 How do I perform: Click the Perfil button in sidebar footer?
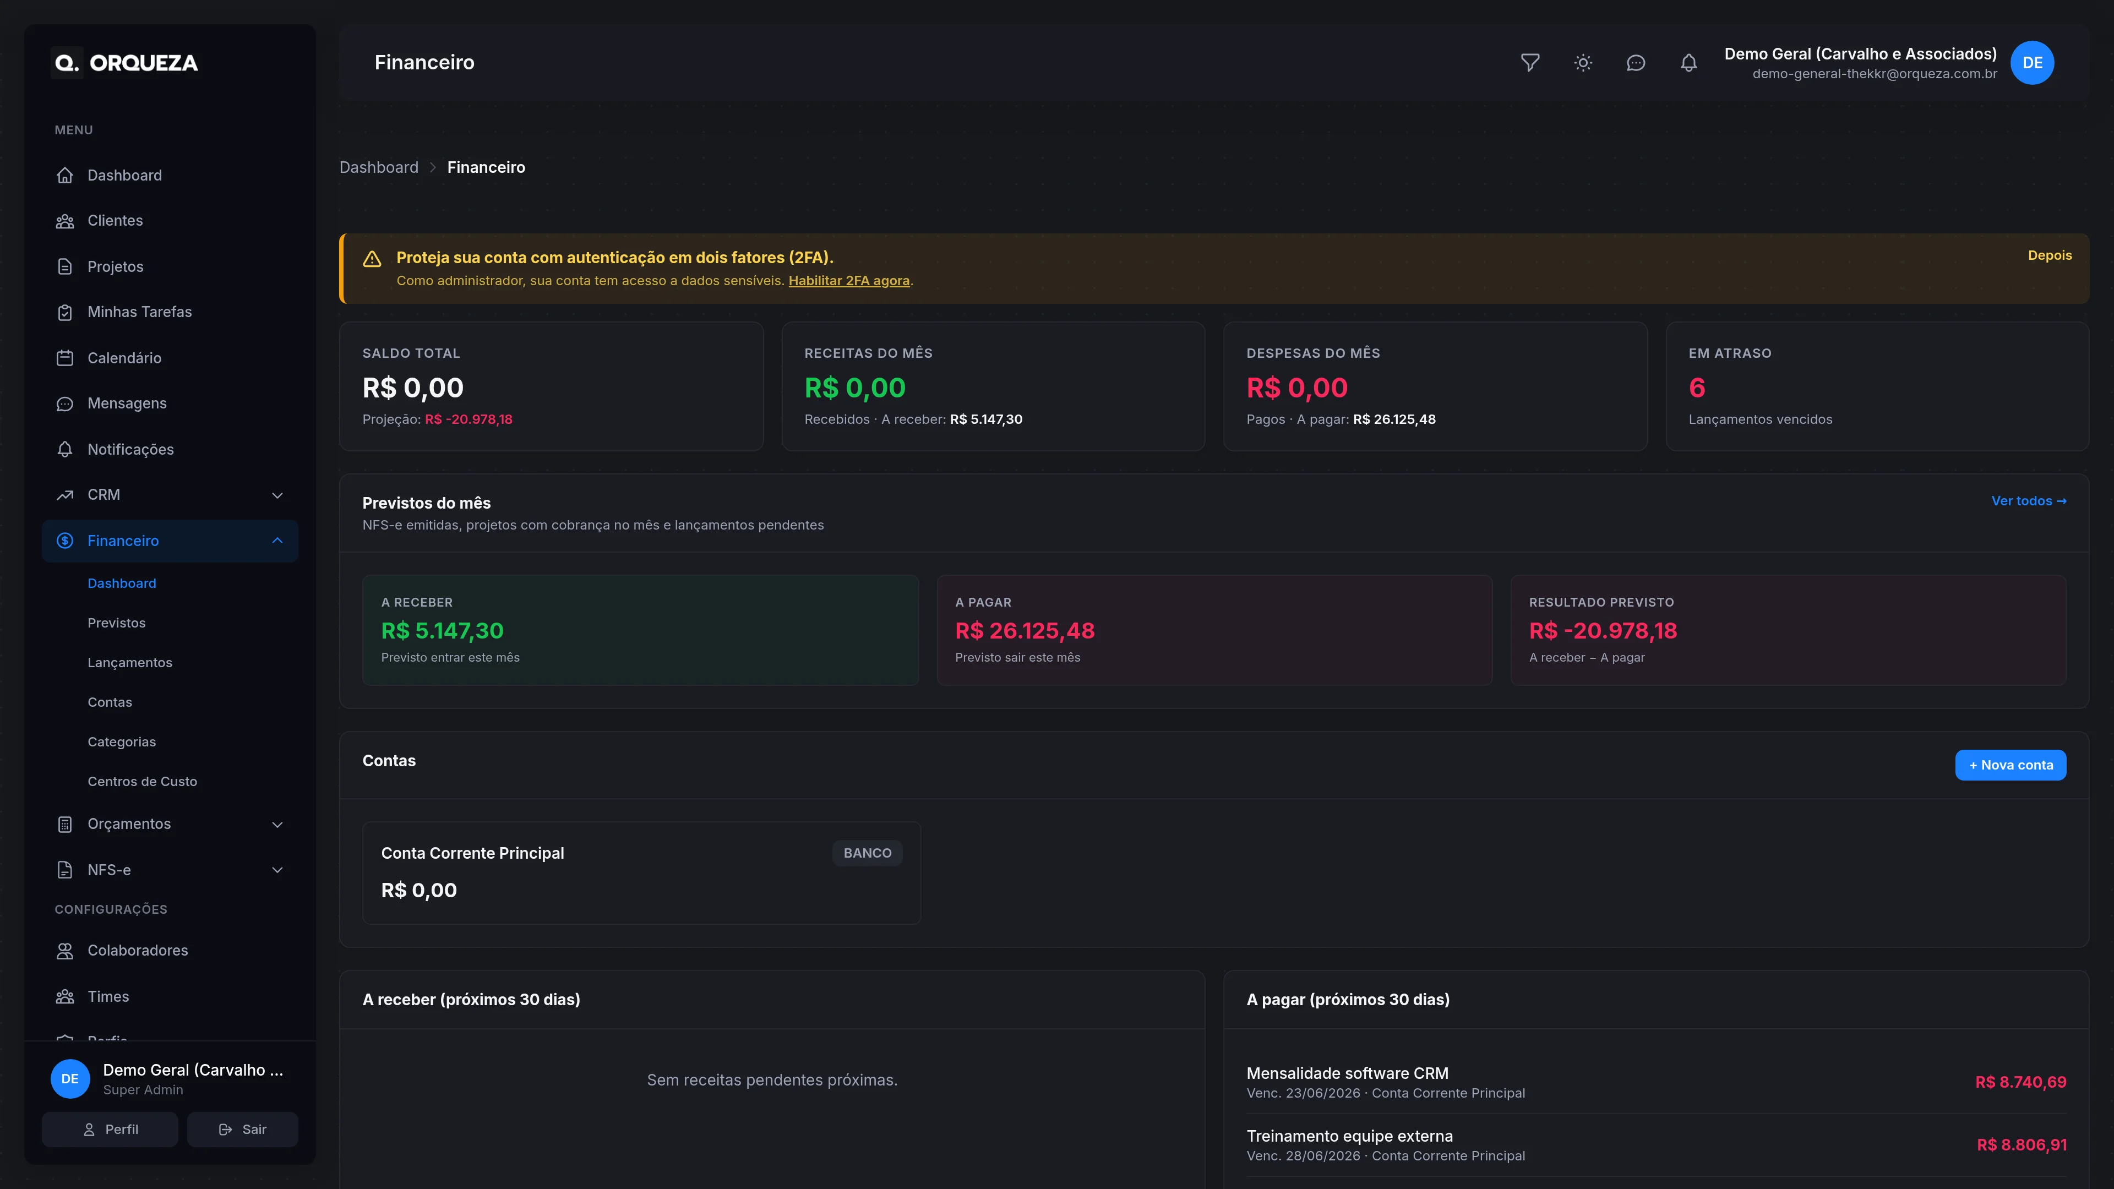click(x=110, y=1129)
